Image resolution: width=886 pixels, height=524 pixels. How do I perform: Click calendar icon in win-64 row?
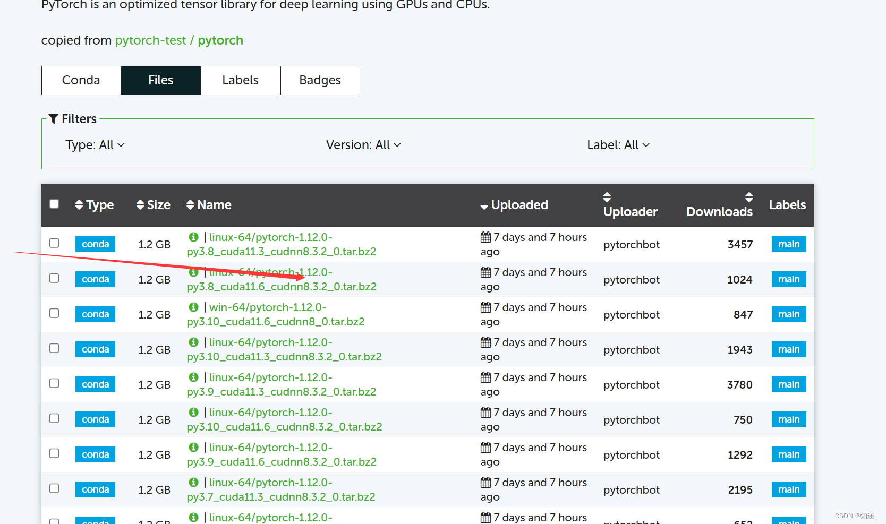(485, 307)
